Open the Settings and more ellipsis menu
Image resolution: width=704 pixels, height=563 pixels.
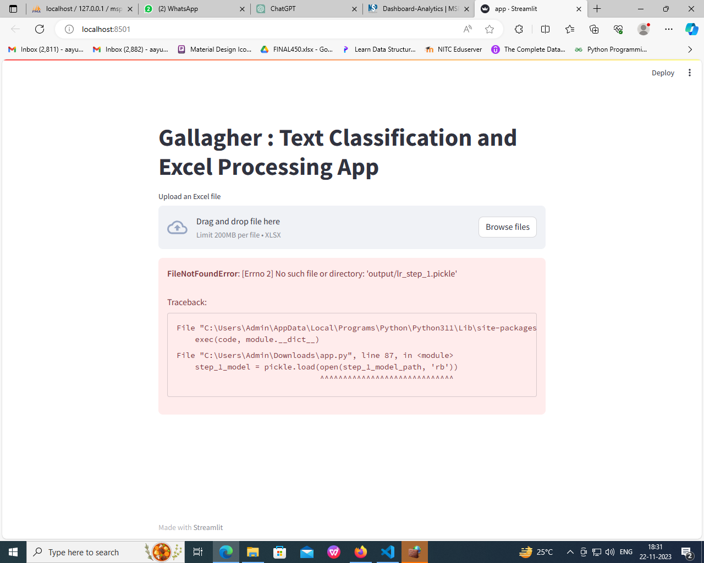click(x=668, y=29)
